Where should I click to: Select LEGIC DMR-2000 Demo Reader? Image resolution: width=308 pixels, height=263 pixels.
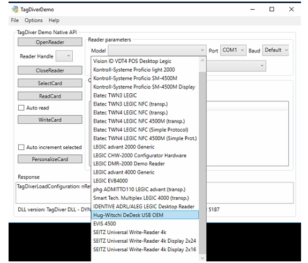pos(145,163)
